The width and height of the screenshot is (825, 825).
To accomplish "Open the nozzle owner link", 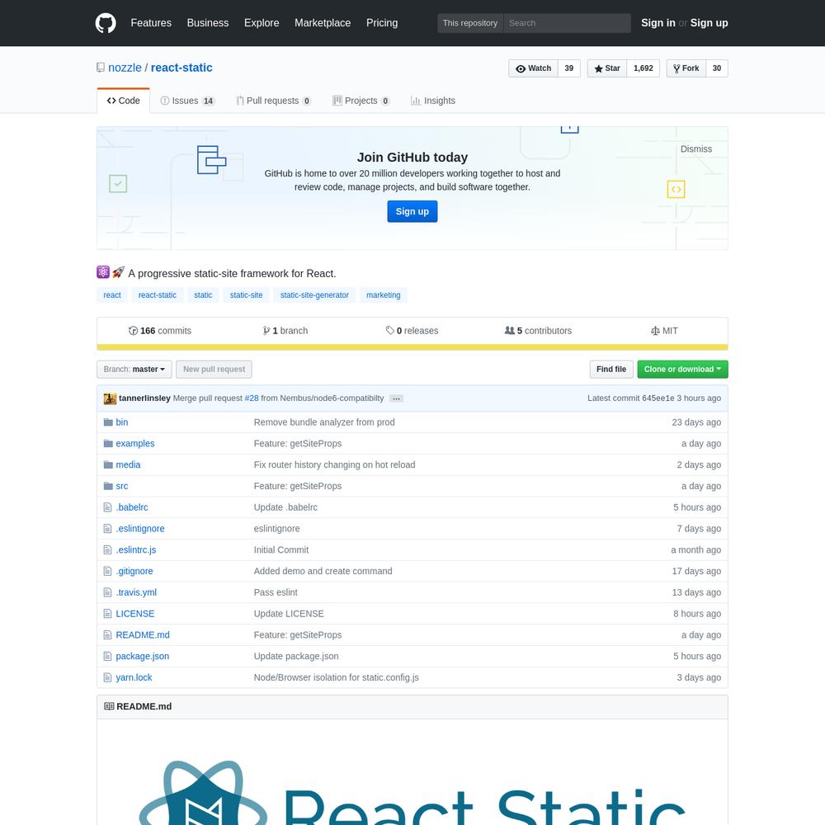I will 125,68.
